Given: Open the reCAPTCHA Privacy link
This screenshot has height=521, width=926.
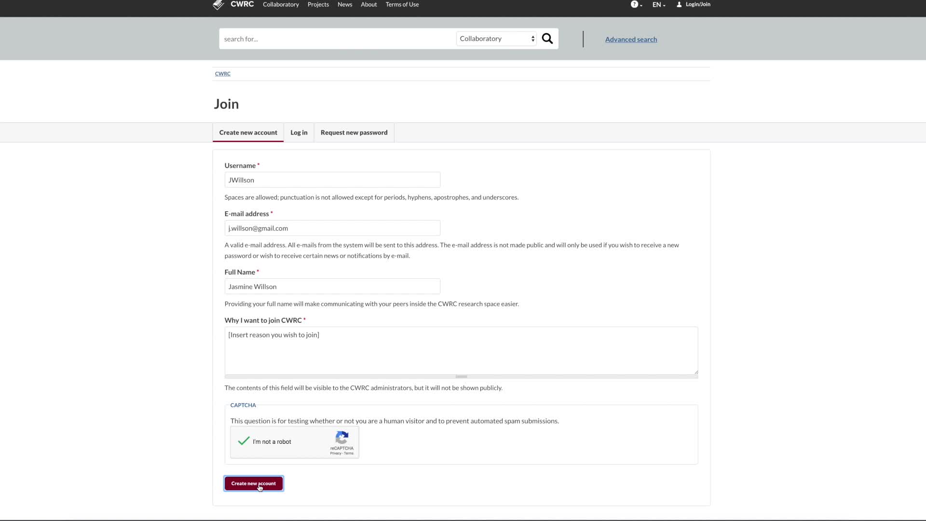Looking at the screenshot, I should pos(336,453).
